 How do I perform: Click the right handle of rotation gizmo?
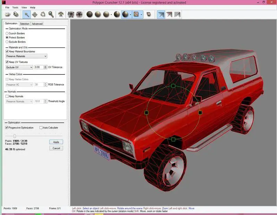coord(200,113)
